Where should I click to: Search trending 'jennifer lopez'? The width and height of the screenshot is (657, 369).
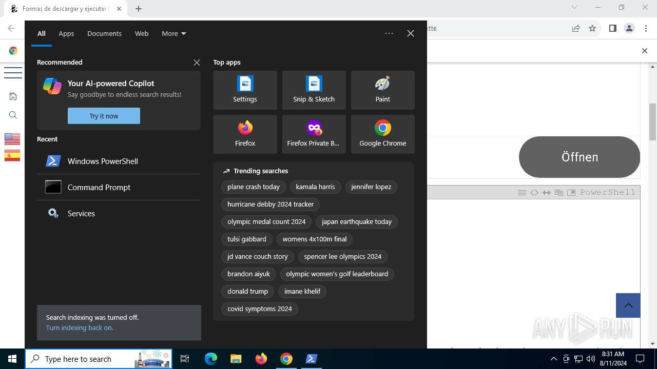coord(371,187)
